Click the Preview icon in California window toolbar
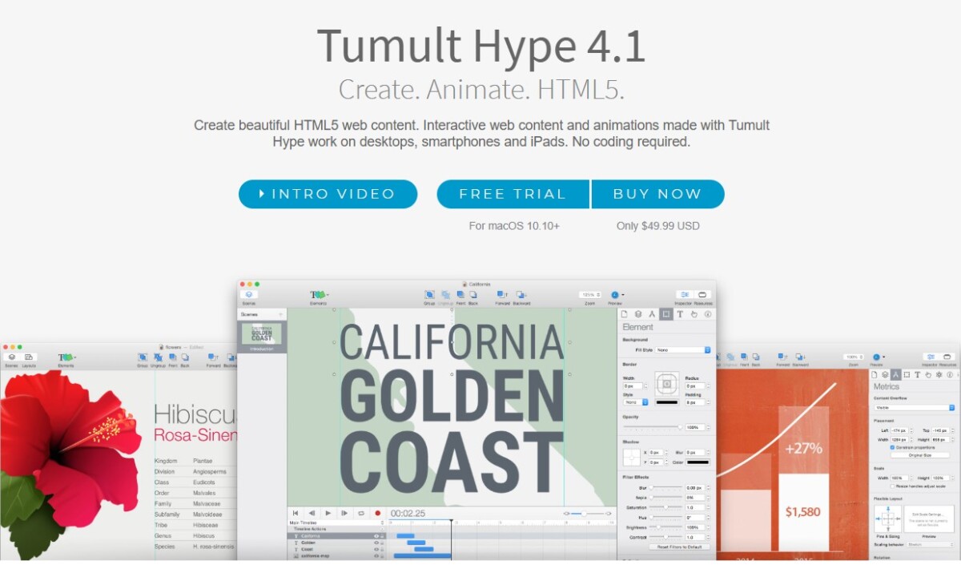Screen dimensions: 961x569 point(615,295)
